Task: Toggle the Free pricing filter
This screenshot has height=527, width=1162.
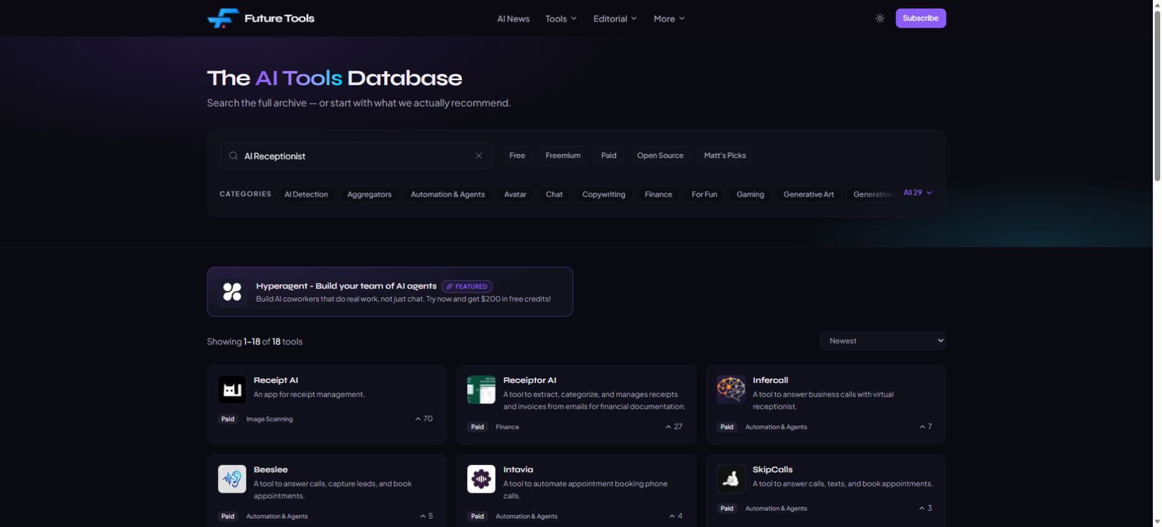Action: pos(517,156)
